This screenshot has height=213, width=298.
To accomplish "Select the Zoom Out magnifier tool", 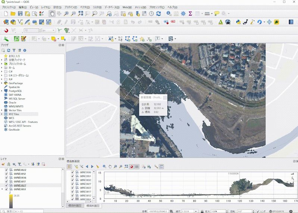I will tap(73, 13).
